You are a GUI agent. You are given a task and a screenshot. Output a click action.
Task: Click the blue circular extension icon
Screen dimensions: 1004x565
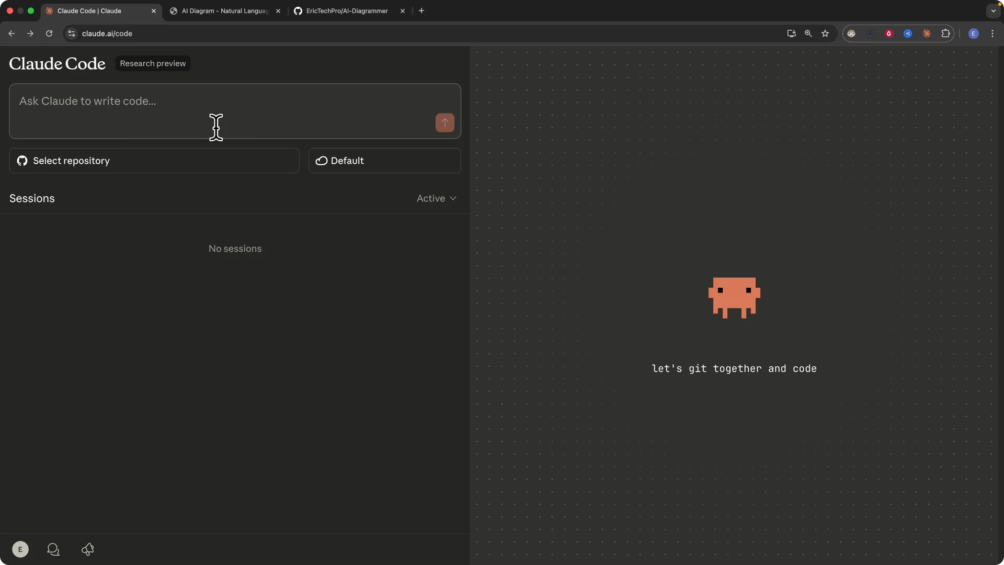(908, 33)
